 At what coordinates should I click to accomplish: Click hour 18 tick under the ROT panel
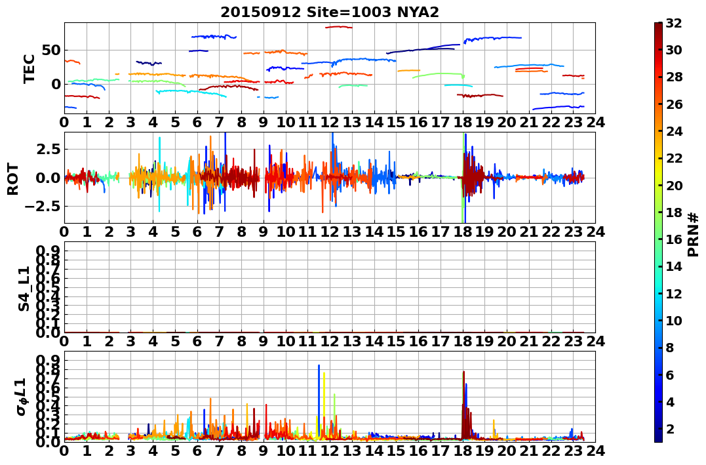click(462, 232)
